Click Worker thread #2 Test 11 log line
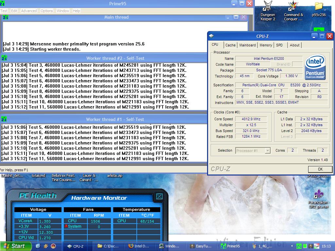Screen dimensions: 335x251 [96, 107]
